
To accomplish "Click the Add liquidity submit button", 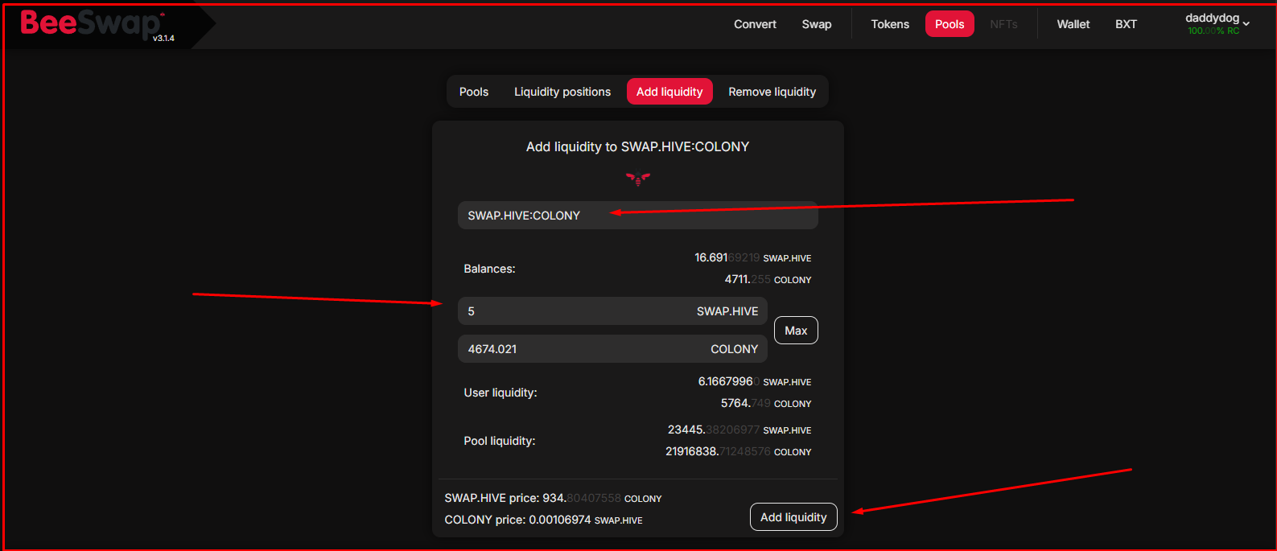I will (793, 517).
